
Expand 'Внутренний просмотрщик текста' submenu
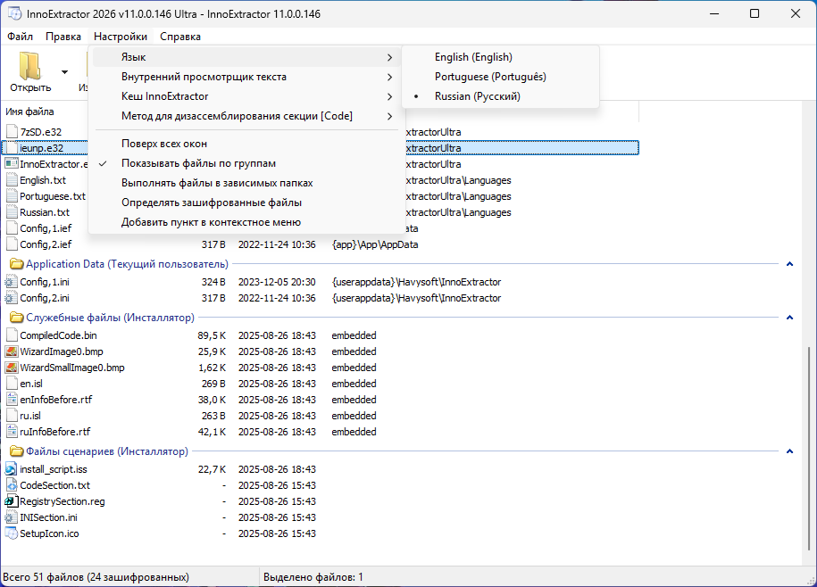tap(246, 77)
